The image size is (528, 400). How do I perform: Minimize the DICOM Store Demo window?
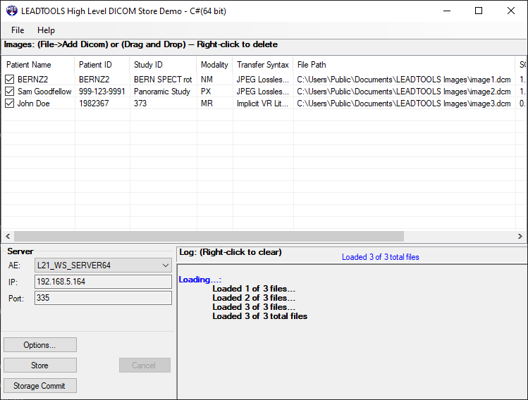coord(447,11)
